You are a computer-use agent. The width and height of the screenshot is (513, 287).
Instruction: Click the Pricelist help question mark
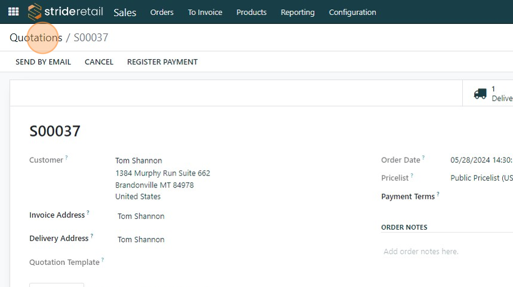[x=412, y=176]
